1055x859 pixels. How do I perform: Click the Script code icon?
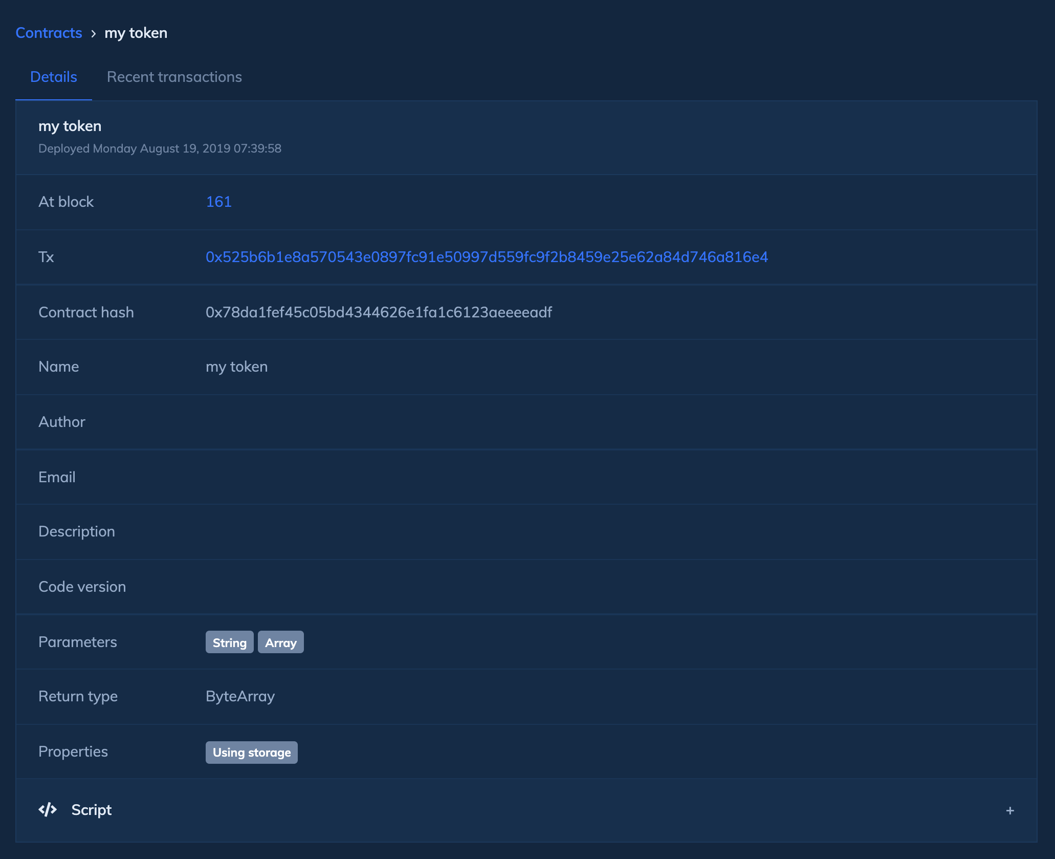coord(48,809)
